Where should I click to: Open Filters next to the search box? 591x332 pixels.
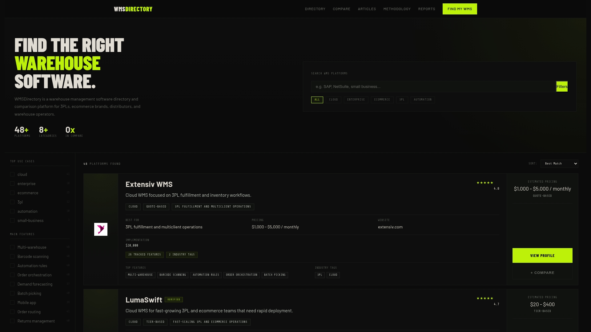click(562, 87)
